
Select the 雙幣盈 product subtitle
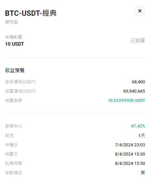click(11, 22)
